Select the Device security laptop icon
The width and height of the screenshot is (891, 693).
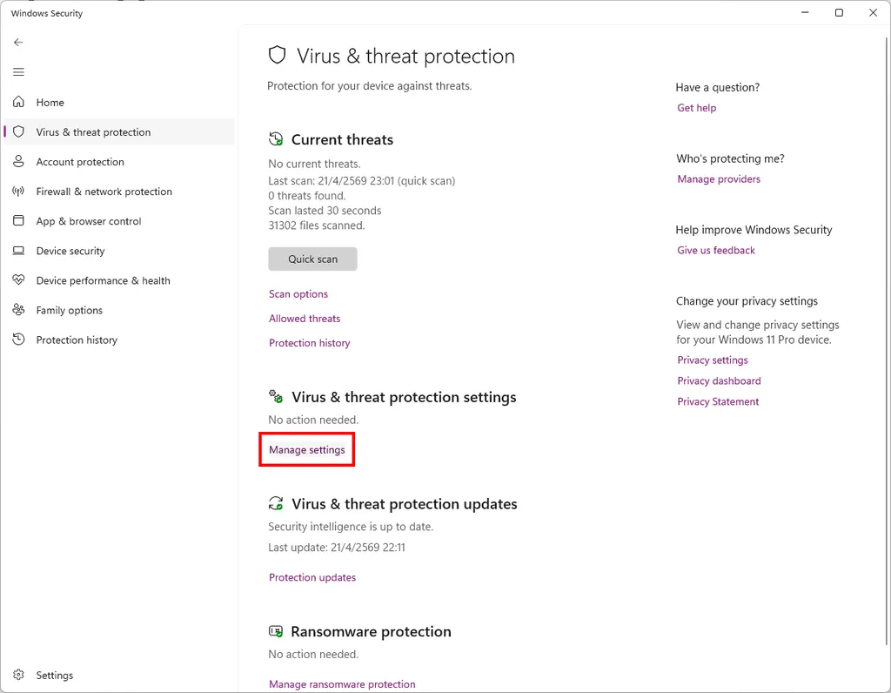tap(18, 251)
